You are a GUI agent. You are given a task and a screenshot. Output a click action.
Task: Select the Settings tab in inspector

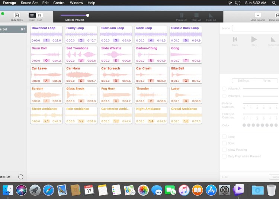point(243,81)
